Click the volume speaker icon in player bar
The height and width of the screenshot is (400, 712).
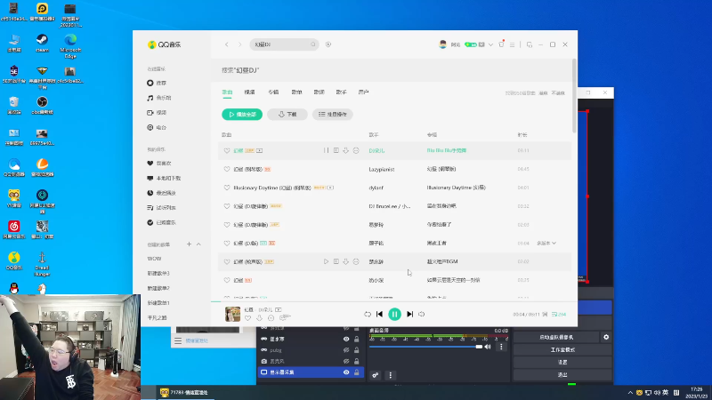421,315
